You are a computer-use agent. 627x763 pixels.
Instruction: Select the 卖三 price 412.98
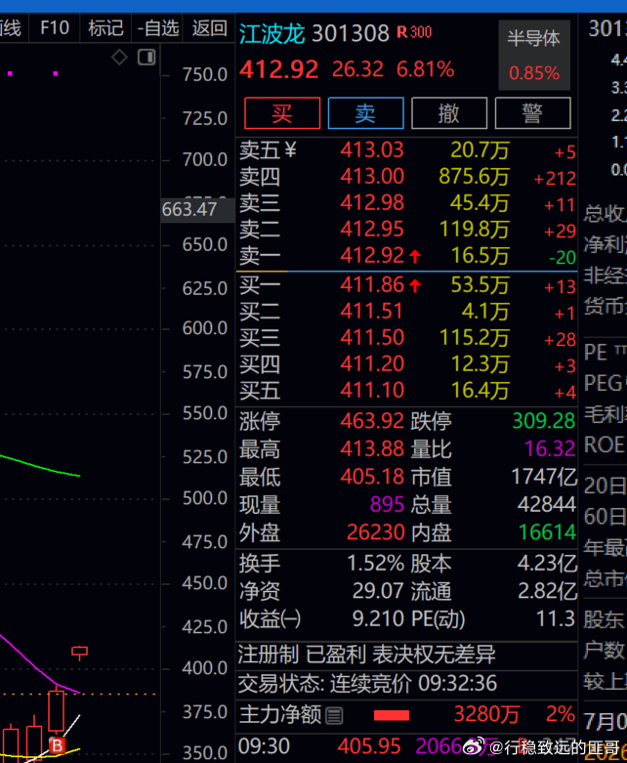click(x=372, y=203)
